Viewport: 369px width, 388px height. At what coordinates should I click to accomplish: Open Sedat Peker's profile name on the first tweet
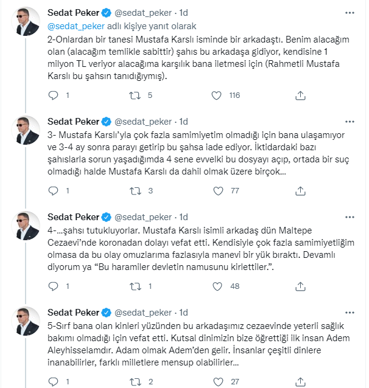pos(73,13)
